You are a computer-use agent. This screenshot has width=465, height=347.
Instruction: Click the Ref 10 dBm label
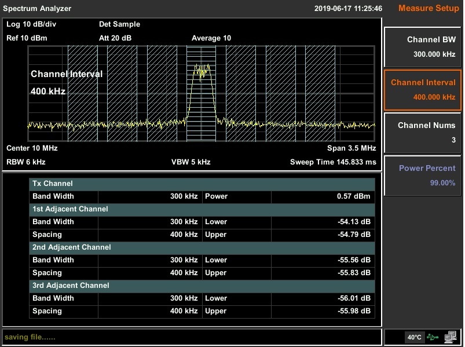(27, 38)
